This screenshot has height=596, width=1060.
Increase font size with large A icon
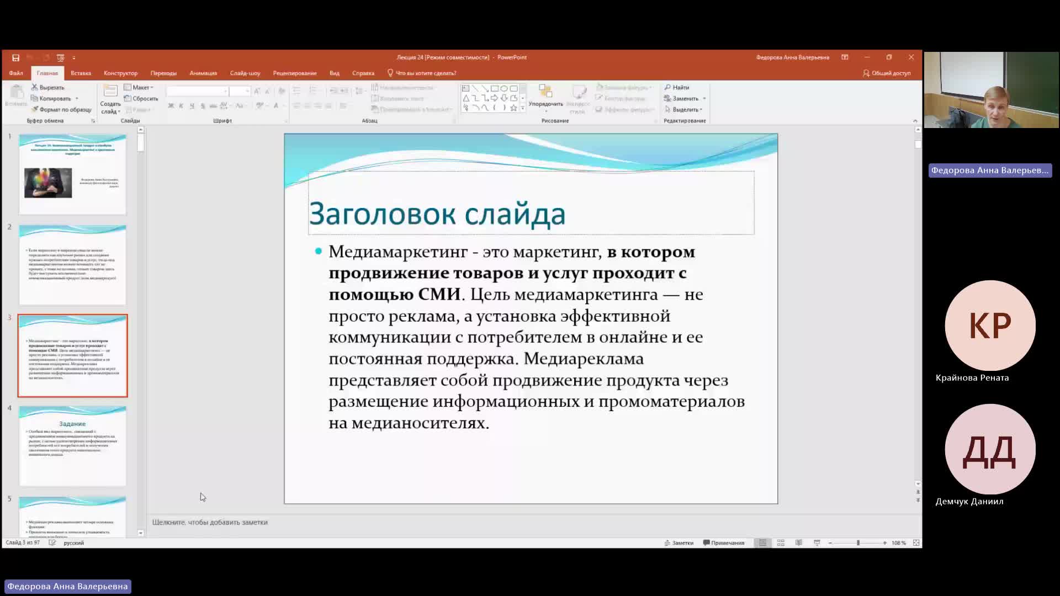(257, 91)
